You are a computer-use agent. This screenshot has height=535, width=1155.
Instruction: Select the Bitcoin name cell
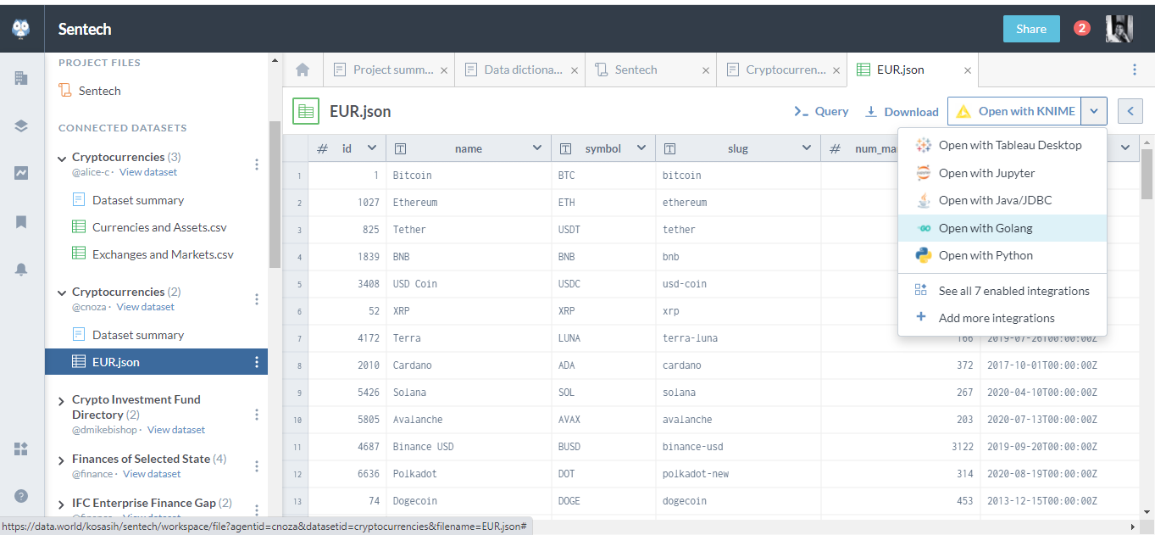(x=469, y=176)
